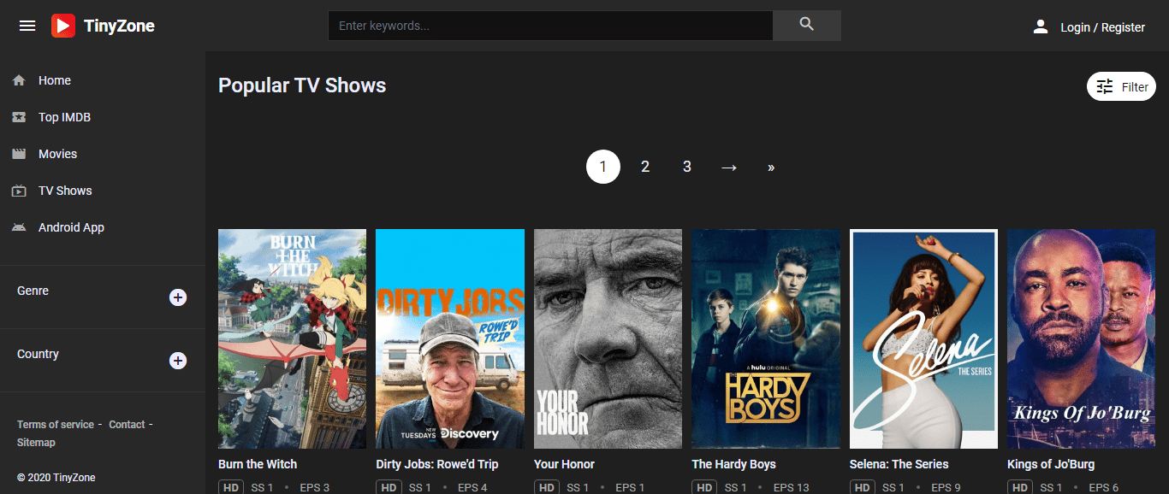Open Your Honor poster

[x=608, y=338]
